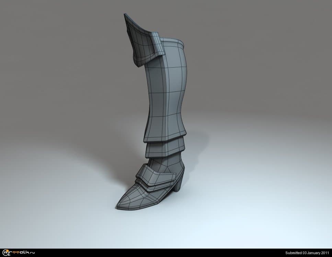
Task: Click the heel of the boot
Action: pos(178,185)
